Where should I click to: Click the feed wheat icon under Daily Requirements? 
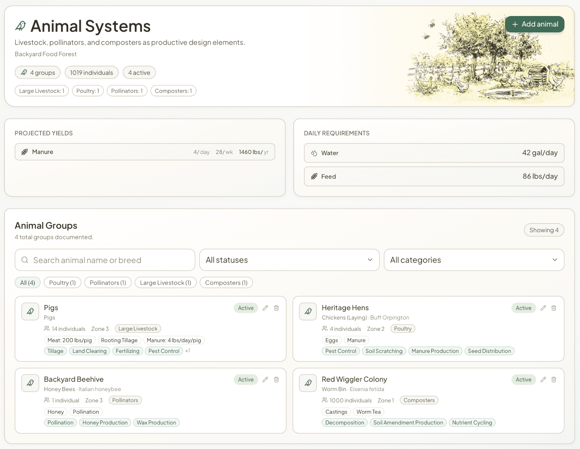coord(314,176)
